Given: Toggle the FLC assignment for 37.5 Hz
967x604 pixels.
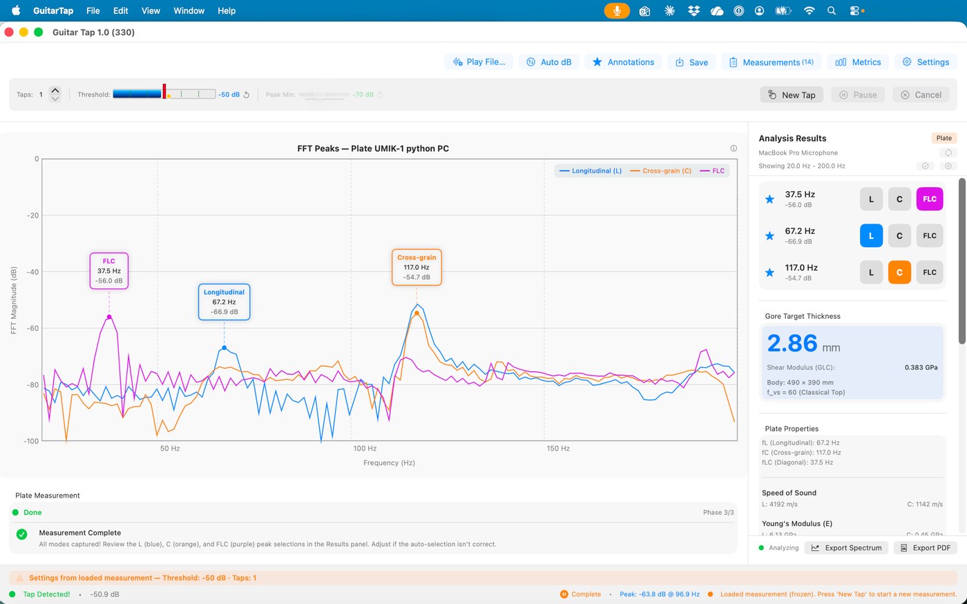Looking at the screenshot, I should click(x=930, y=199).
